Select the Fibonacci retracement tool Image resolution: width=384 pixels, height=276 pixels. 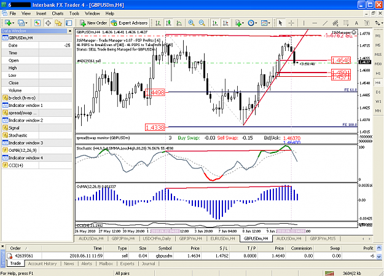[x=346, y=23]
